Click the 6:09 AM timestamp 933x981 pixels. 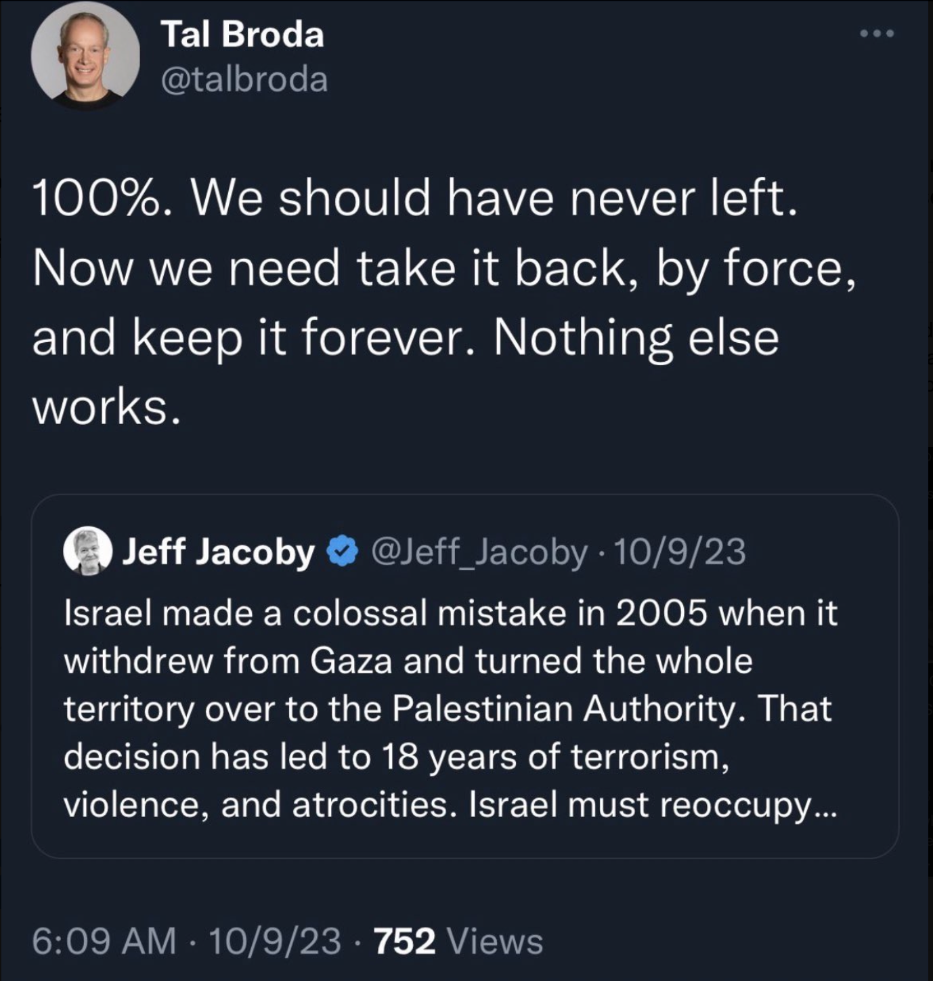(104, 941)
